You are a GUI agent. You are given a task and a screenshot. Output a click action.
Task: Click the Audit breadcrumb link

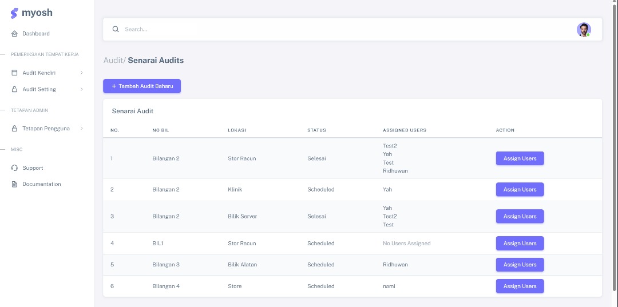[x=113, y=60]
